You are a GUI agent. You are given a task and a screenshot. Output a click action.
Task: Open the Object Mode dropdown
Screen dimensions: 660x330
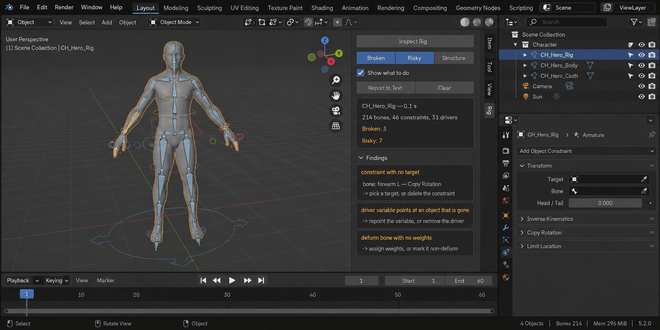[x=174, y=22]
